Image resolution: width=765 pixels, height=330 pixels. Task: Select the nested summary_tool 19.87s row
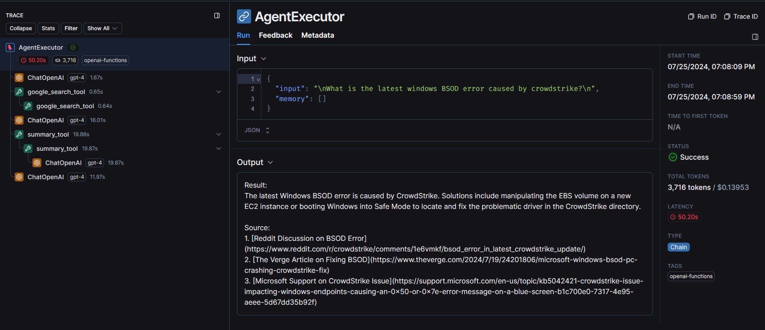pyautogui.click(x=115, y=149)
